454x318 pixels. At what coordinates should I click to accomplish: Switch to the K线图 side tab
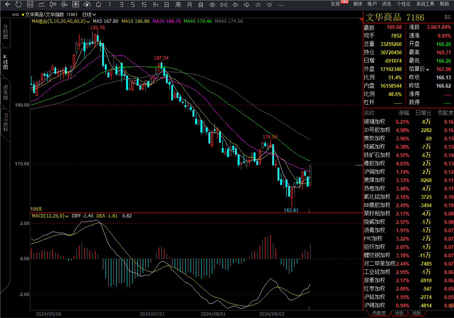click(5, 62)
